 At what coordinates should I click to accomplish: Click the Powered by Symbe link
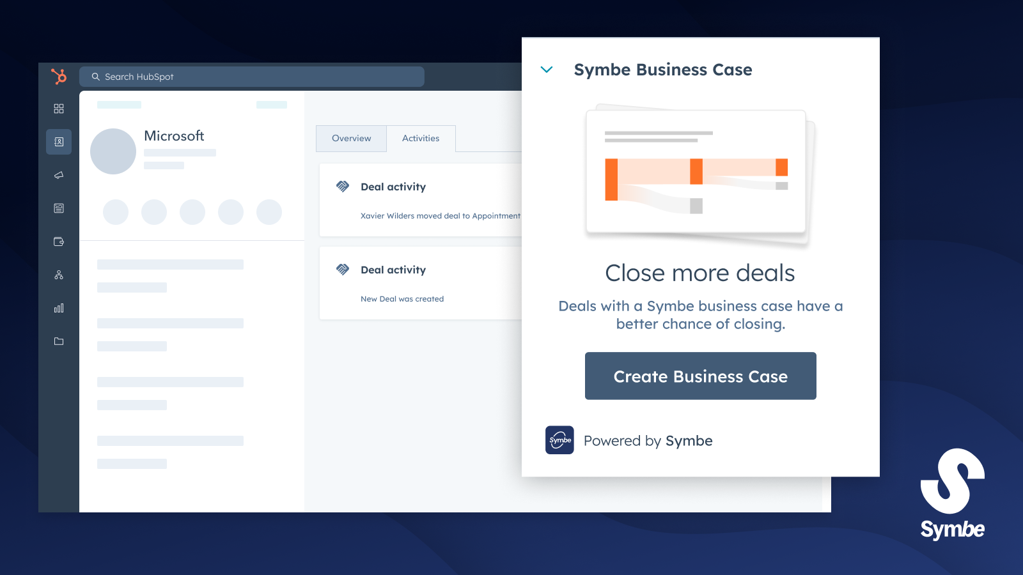point(648,440)
